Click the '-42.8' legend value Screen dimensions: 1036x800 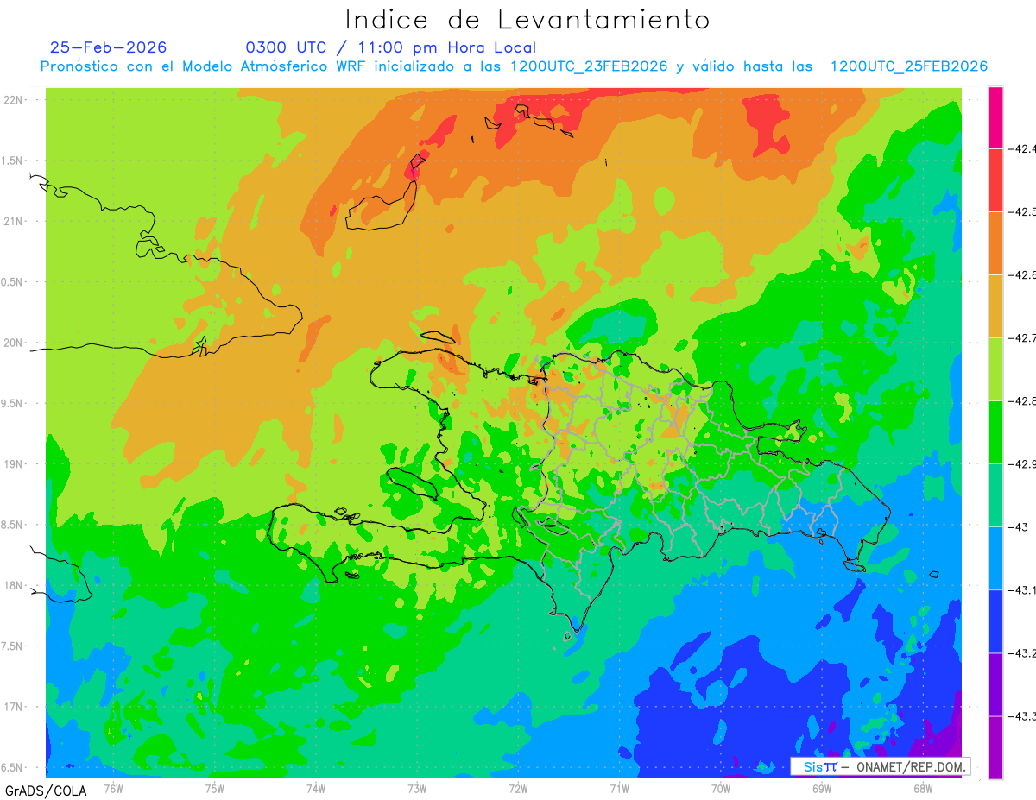pos(1023,400)
